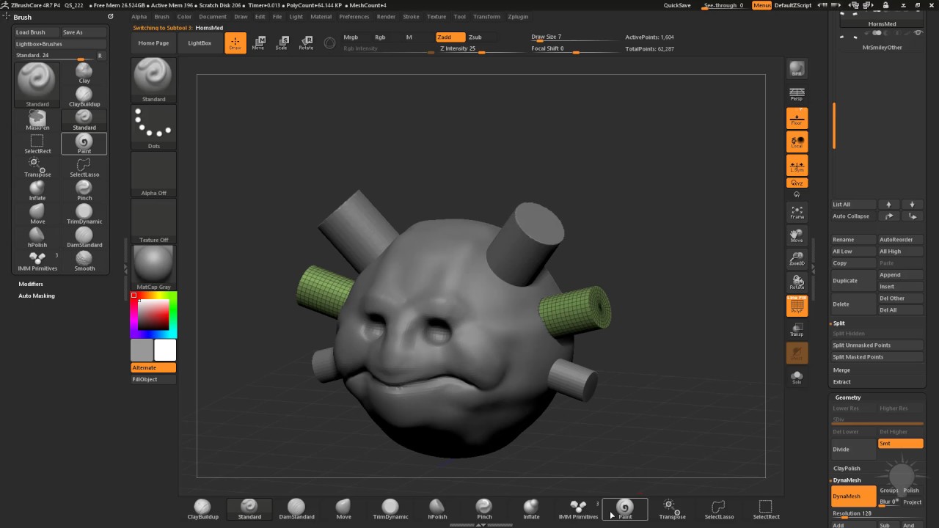Screen dimensions: 939x528
Task: Collapse the Split section
Action: coord(838,323)
